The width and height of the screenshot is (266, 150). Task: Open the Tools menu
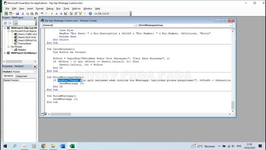[x=66, y=8]
